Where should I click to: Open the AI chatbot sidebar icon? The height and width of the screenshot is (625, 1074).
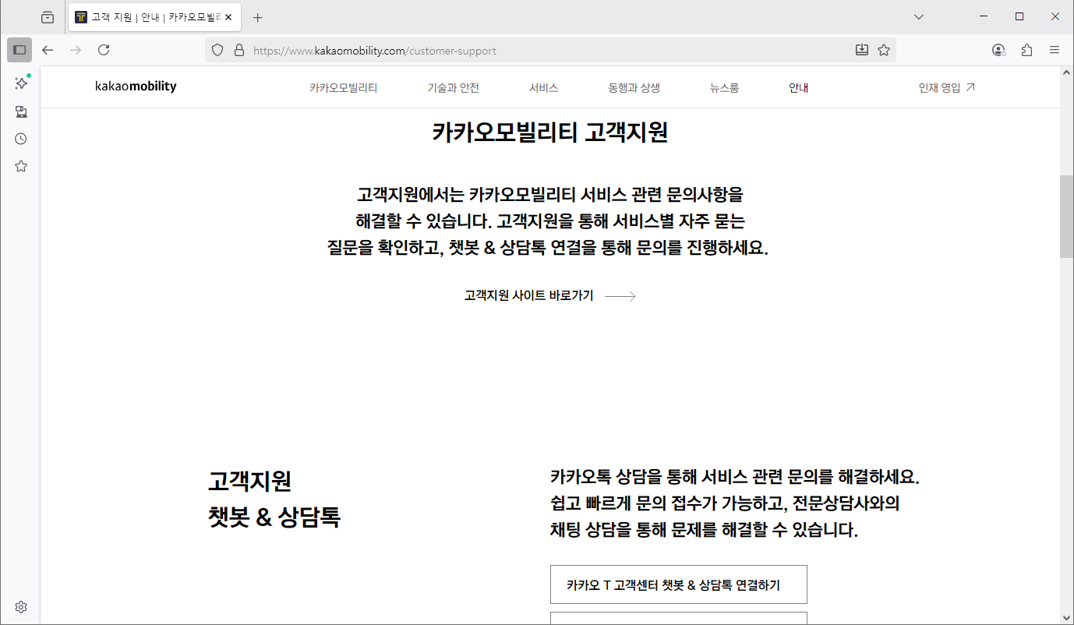click(21, 84)
